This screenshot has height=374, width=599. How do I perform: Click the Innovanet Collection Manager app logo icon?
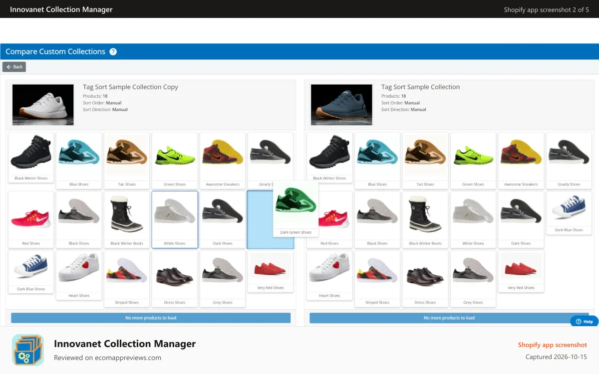click(28, 350)
